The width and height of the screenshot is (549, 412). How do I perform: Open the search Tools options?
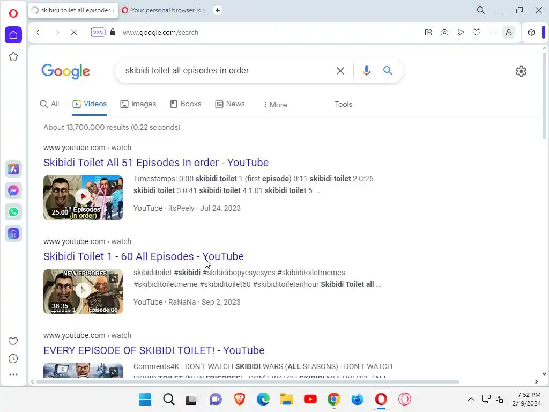tap(343, 104)
